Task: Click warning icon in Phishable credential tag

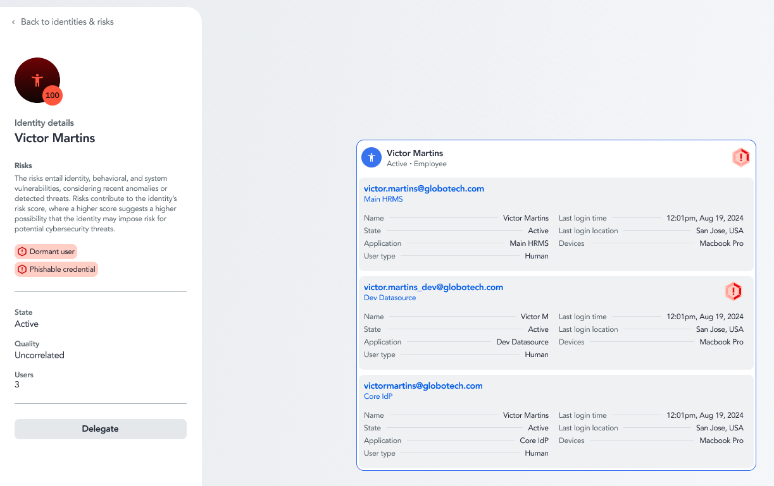Action: pyautogui.click(x=22, y=269)
